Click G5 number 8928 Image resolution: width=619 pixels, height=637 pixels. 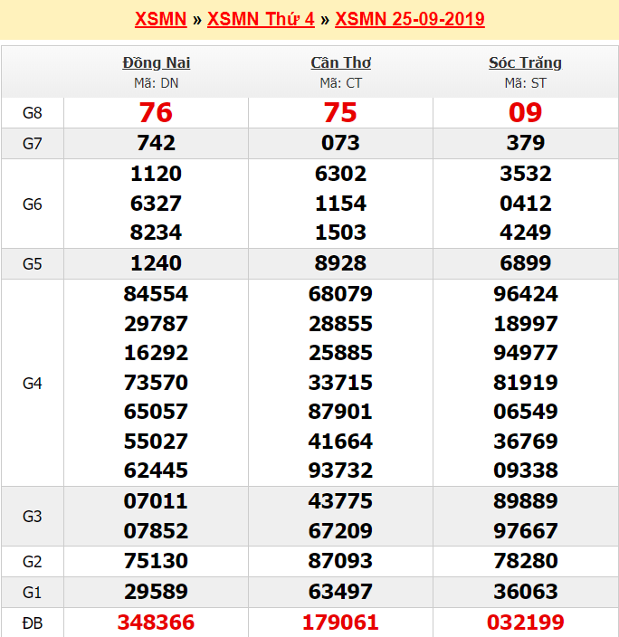tap(340, 263)
